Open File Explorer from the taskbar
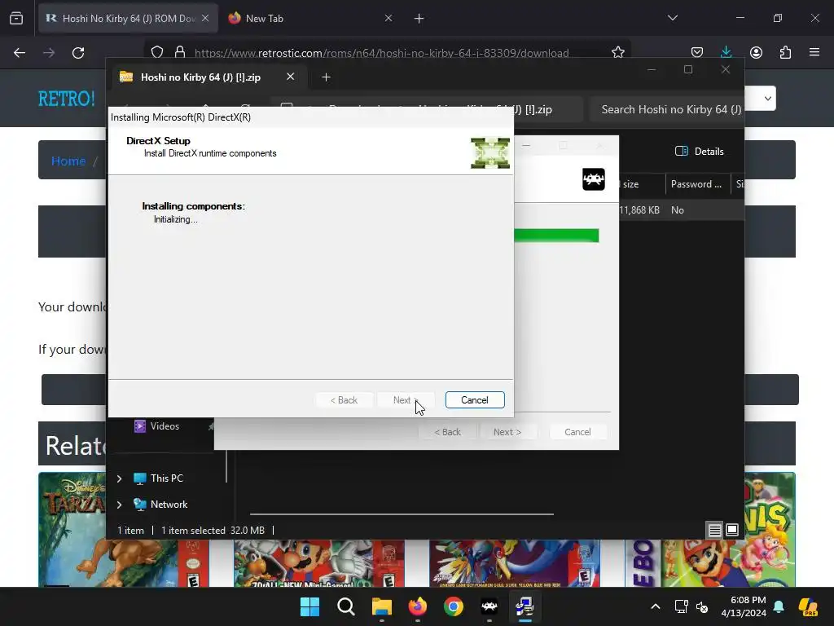The width and height of the screenshot is (834, 626). pos(381,606)
